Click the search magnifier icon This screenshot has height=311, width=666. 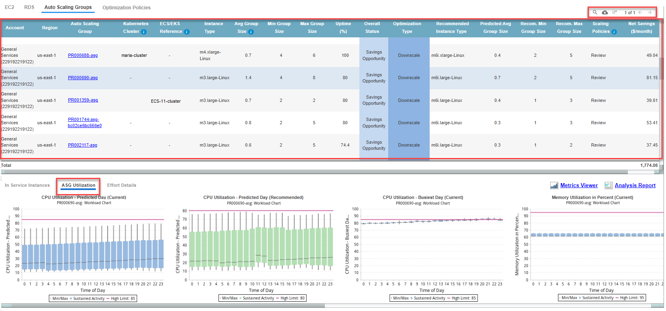[x=595, y=13]
